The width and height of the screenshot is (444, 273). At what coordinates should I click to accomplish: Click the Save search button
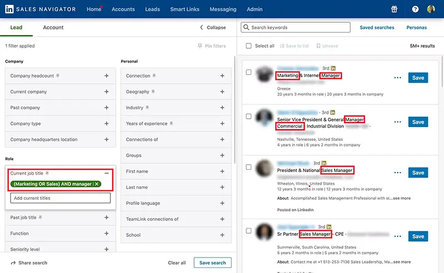[x=213, y=263]
